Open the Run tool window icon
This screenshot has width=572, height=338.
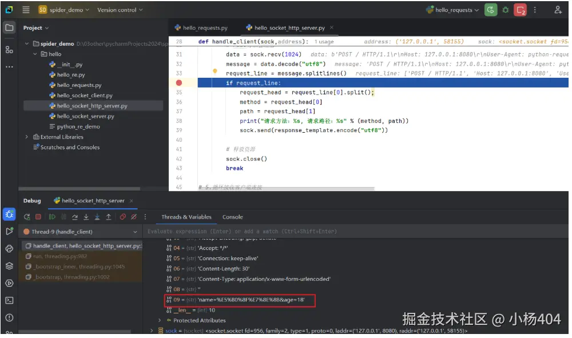click(10, 231)
